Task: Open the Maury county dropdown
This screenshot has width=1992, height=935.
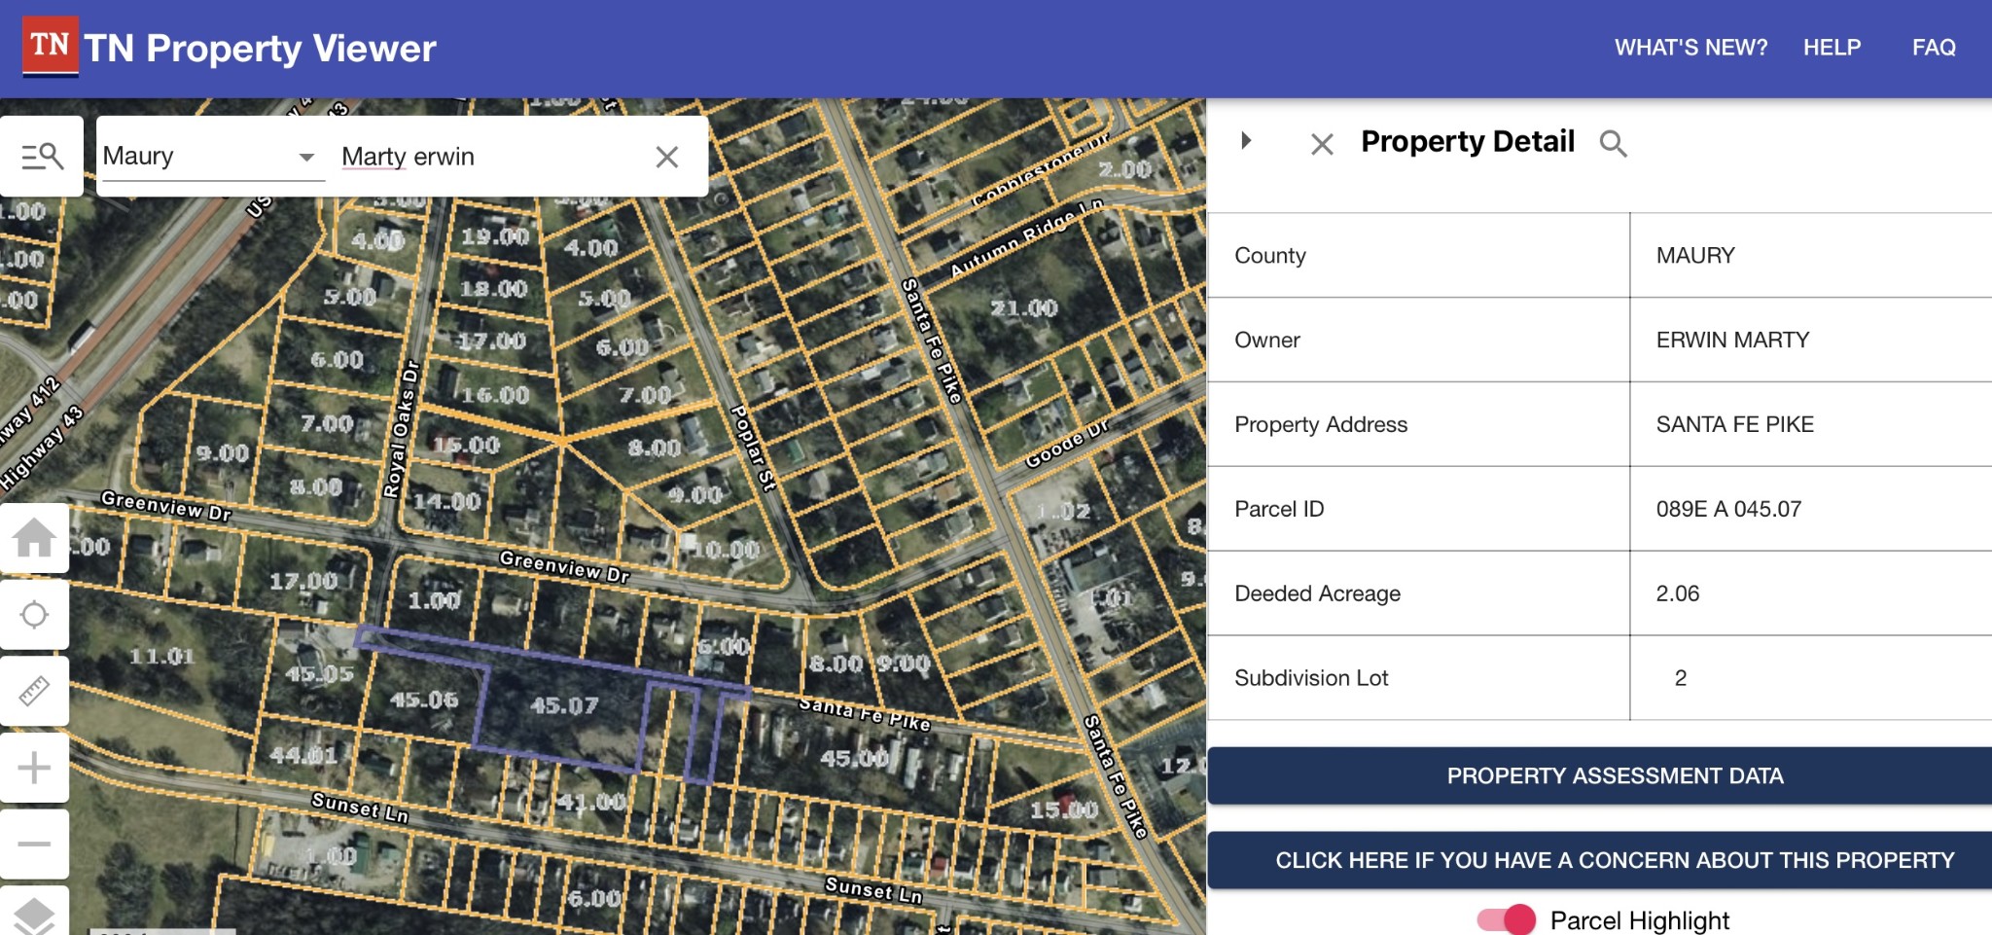Action: 210,157
